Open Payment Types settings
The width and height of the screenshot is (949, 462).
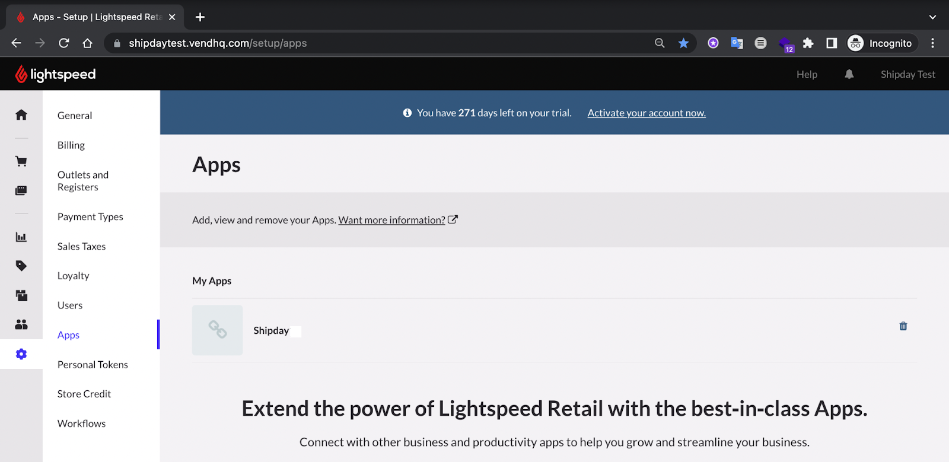tap(90, 216)
